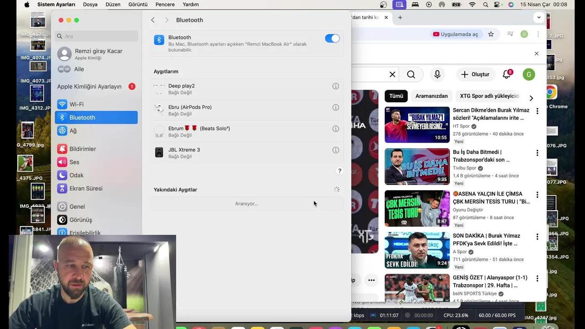Open the Apple menu

coord(27,5)
